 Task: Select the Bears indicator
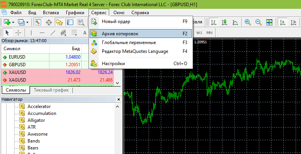[x=33, y=148]
